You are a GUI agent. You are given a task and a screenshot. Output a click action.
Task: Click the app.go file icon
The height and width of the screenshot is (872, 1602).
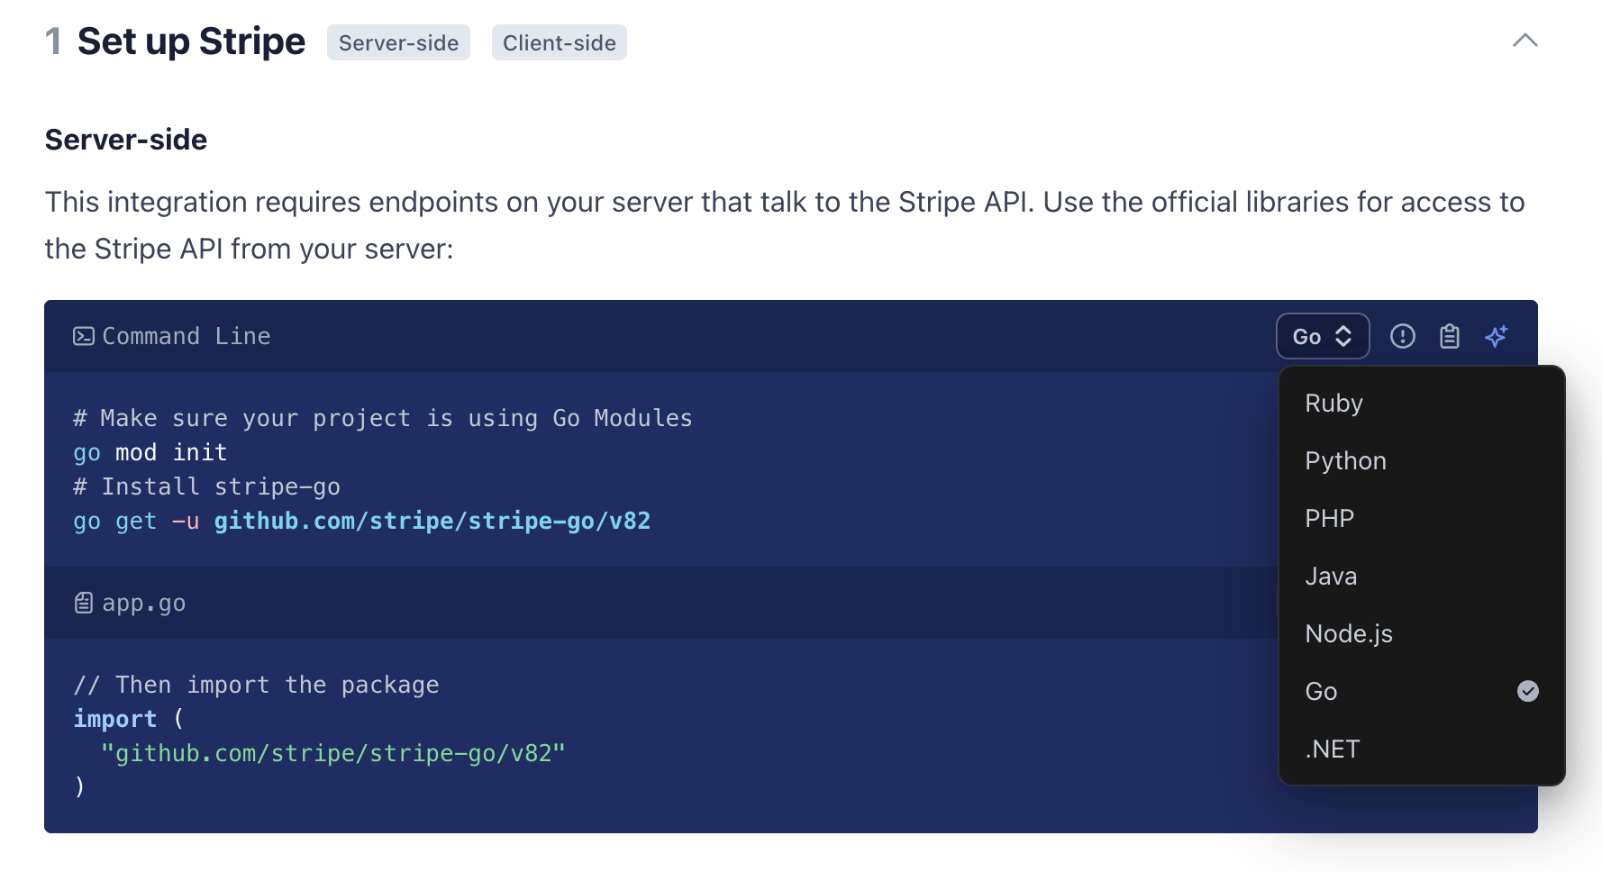pyautogui.click(x=84, y=603)
